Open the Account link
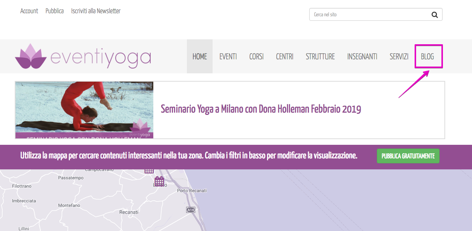The height and width of the screenshot is (231, 472). (x=29, y=11)
